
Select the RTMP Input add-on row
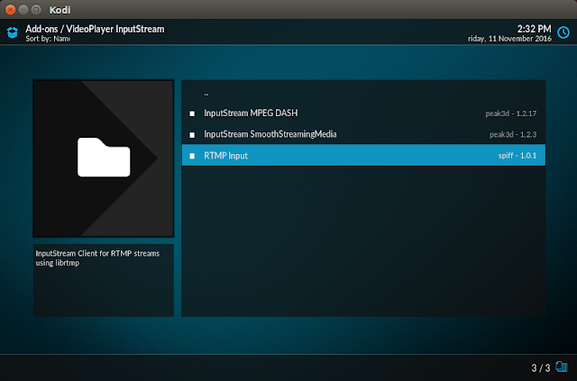coord(363,155)
